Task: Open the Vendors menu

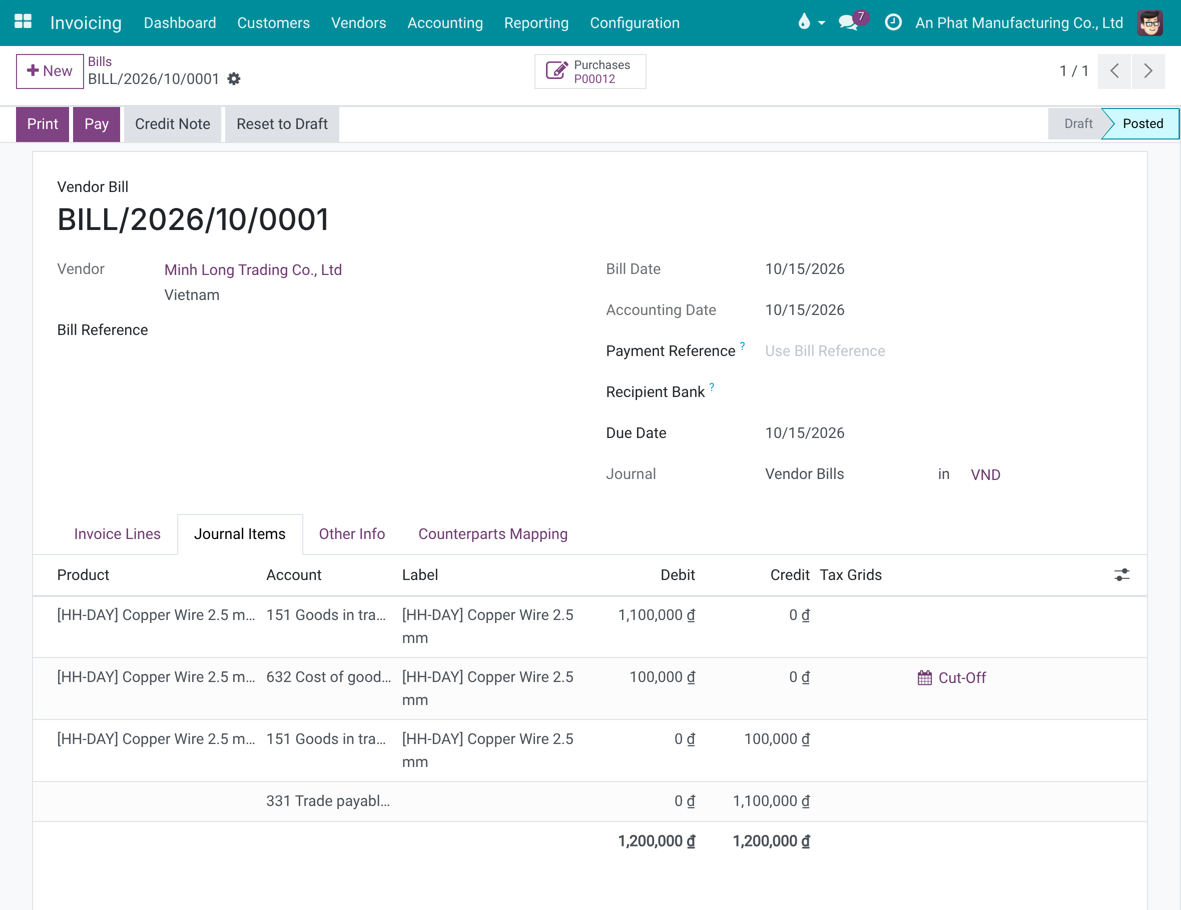Action: click(358, 22)
